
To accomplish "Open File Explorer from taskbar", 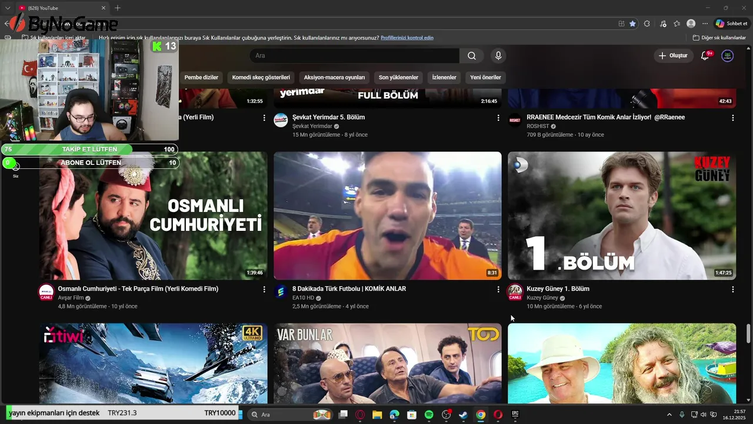I will coord(377,415).
